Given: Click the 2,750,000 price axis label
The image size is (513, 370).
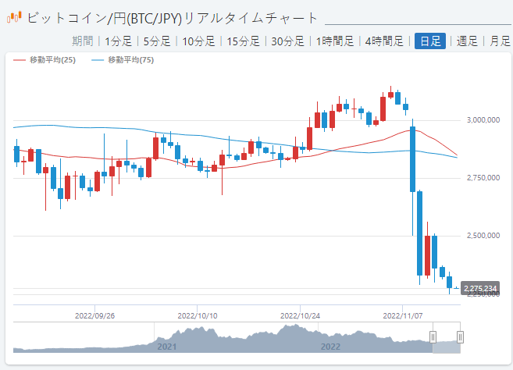Looking at the screenshot, I should 483,178.
